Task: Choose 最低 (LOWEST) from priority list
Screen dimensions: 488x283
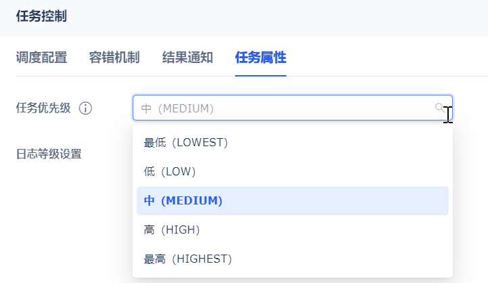Action: (x=292, y=143)
